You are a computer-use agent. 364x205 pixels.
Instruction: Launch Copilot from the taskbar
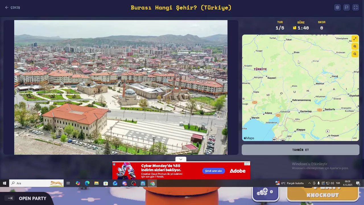(x=78, y=183)
